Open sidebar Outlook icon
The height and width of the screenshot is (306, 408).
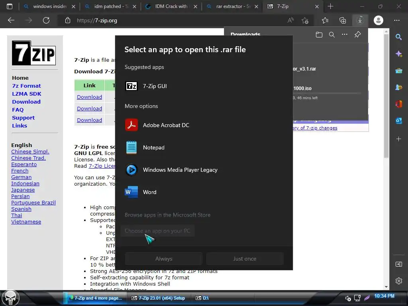[x=398, y=121]
